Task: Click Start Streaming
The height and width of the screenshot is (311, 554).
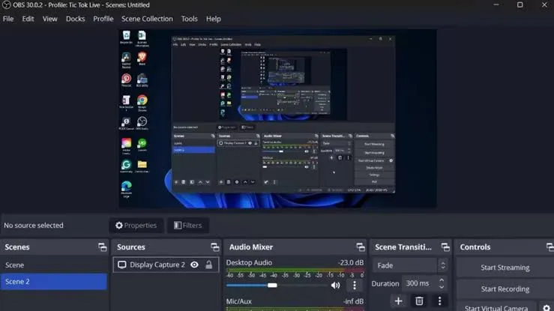Action: coord(505,268)
